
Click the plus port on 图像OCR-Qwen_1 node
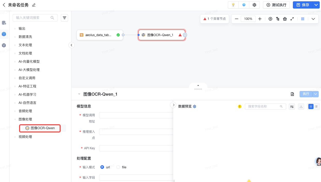pos(185,35)
